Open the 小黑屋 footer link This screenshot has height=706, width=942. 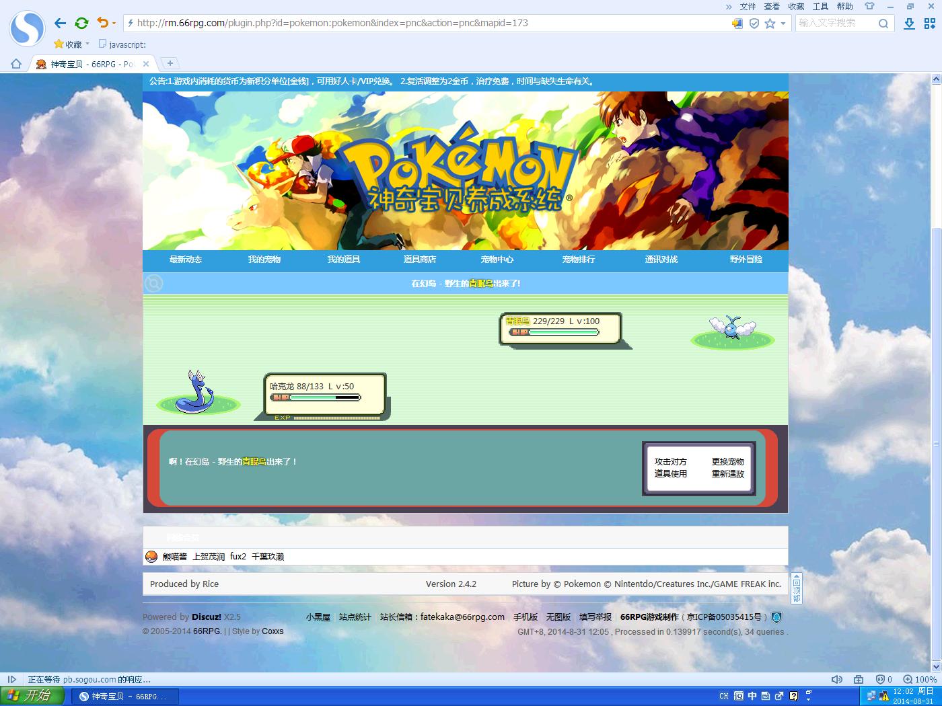point(318,617)
